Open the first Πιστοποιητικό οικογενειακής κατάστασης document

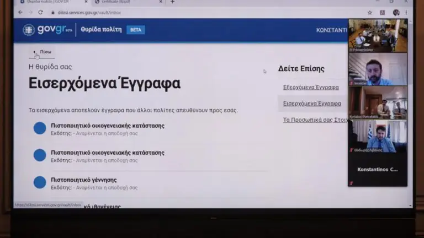108,126
